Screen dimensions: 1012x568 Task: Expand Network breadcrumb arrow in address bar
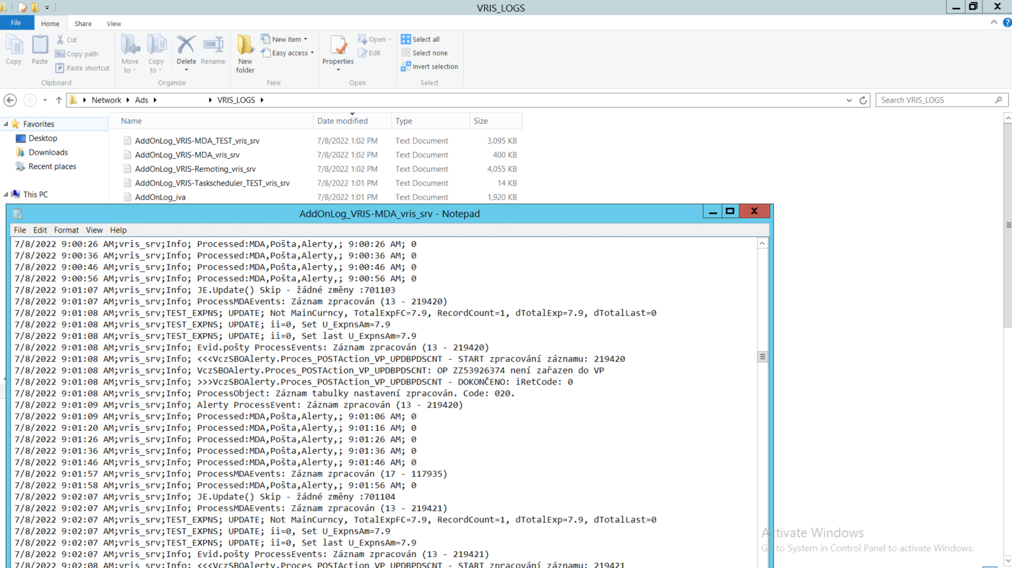tap(127, 100)
